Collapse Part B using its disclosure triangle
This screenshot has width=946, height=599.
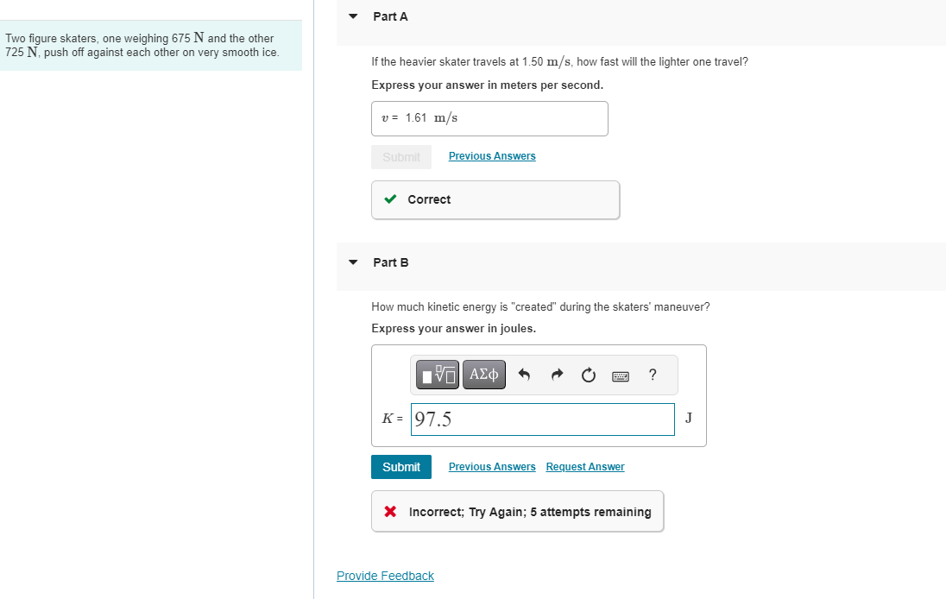(352, 262)
